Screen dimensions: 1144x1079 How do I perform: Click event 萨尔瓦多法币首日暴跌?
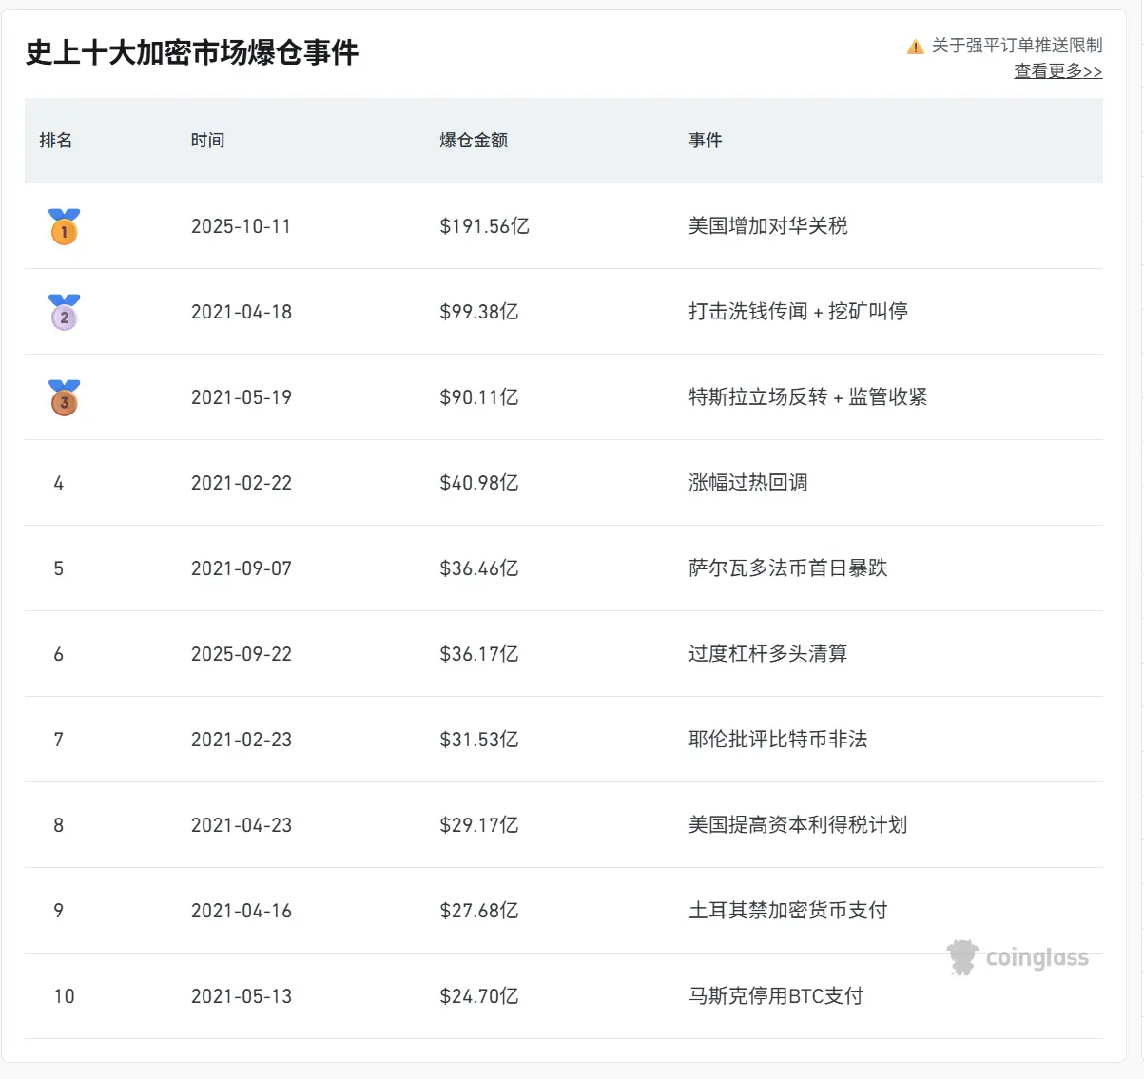[788, 568]
